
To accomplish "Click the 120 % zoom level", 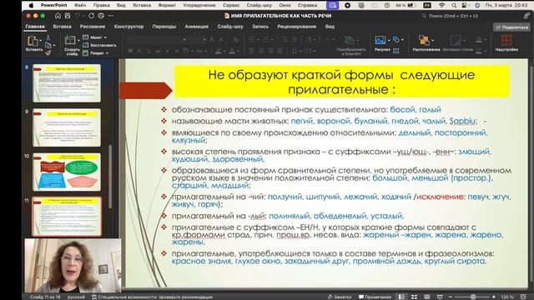I will pos(507,297).
